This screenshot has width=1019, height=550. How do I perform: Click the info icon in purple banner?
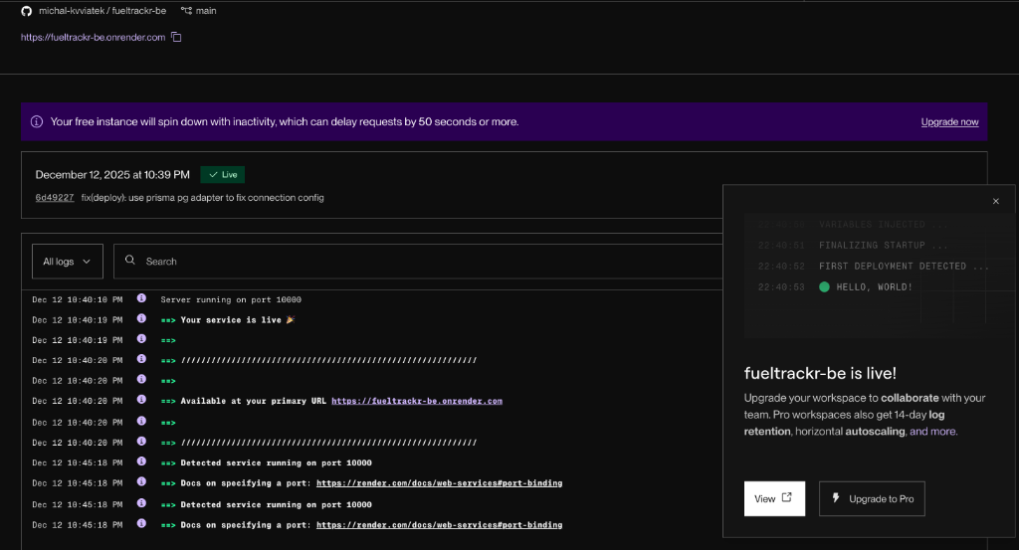[x=37, y=121]
